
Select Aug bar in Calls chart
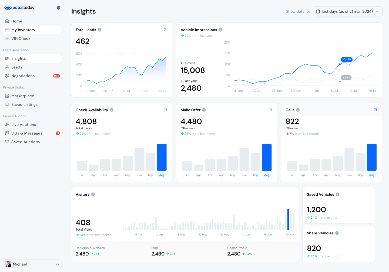pos(372,157)
